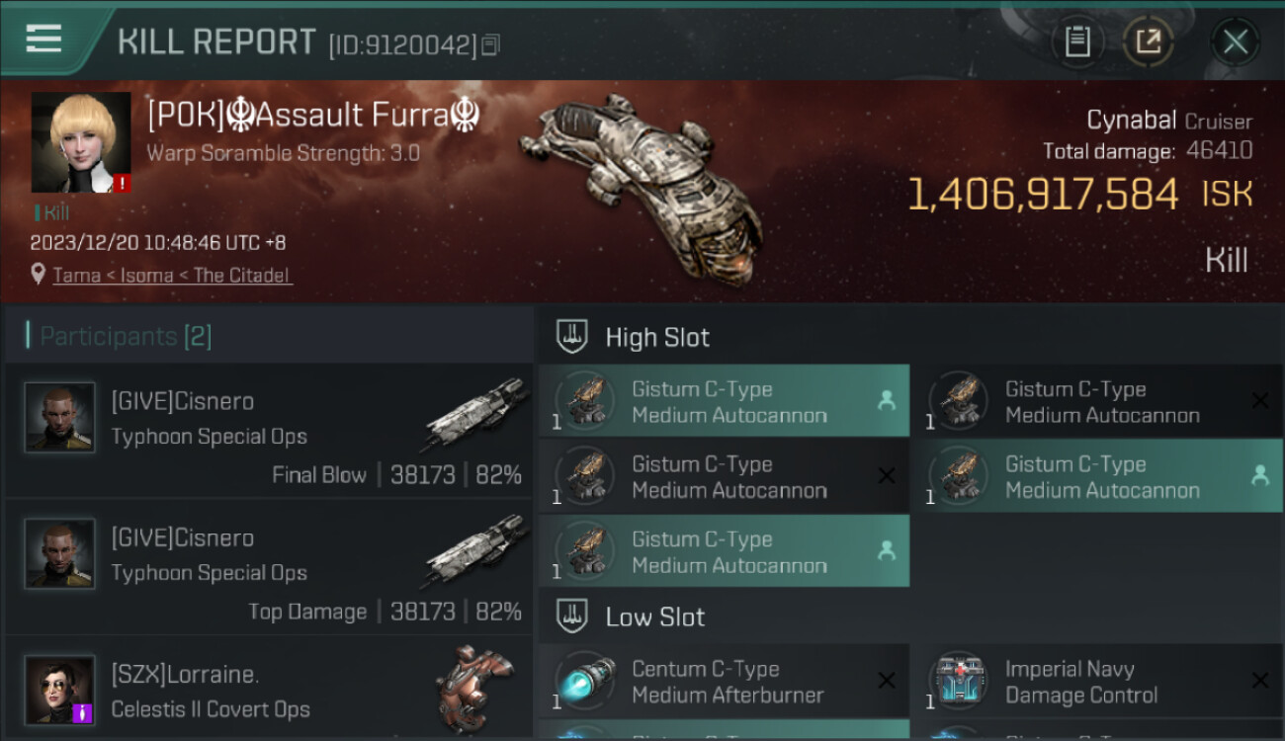1285x741 pixels.
Task: Open Assault Furra's pilot portrait
Action: [x=81, y=142]
